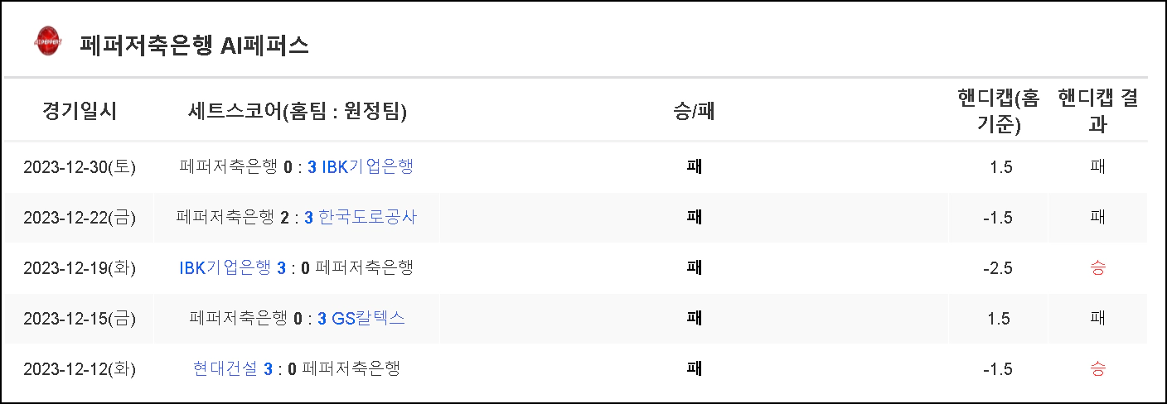Select the 2023-12-22(금) date cell
This screenshot has width=1167, height=404.
(x=80, y=218)
